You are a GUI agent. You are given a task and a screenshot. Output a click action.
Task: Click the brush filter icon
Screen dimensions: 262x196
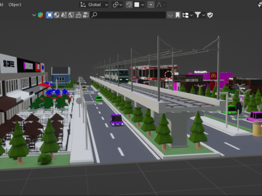[x=79, y=15]
